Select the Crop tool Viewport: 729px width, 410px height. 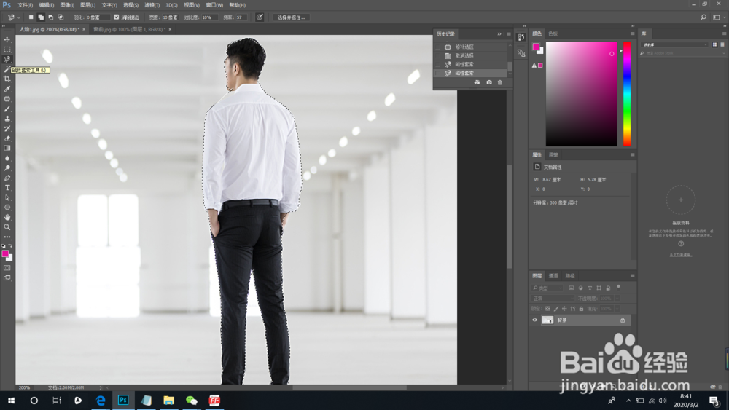(7, 79)
